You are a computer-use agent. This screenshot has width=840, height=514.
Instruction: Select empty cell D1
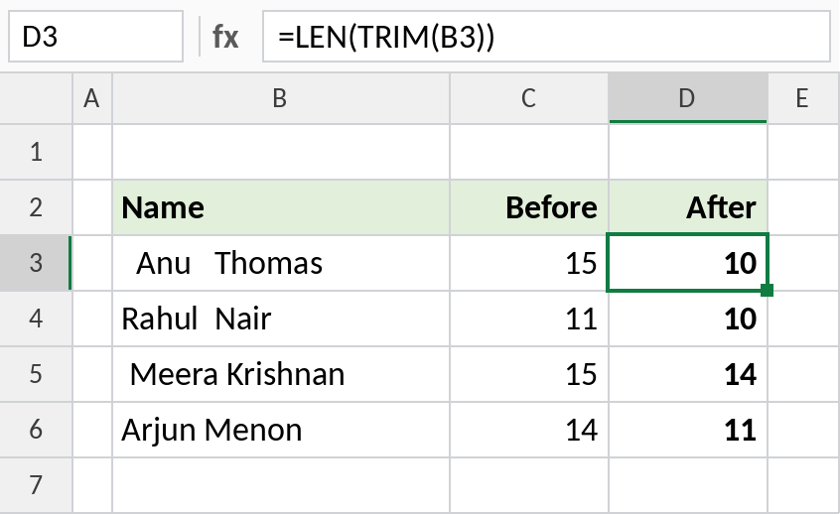tap(688, 152)
